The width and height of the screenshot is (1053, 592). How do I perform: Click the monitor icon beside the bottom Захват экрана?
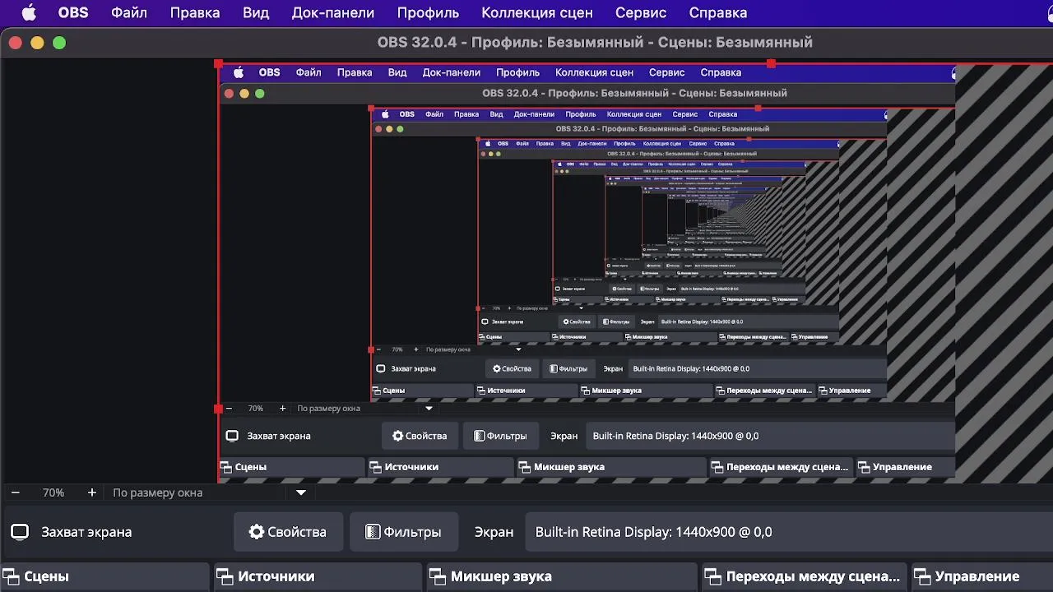(x=20, y=532)
